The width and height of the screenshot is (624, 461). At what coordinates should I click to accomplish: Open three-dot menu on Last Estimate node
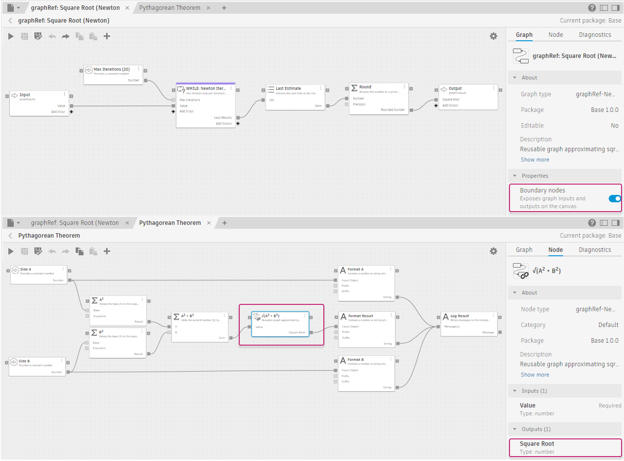tap(321, 88)
